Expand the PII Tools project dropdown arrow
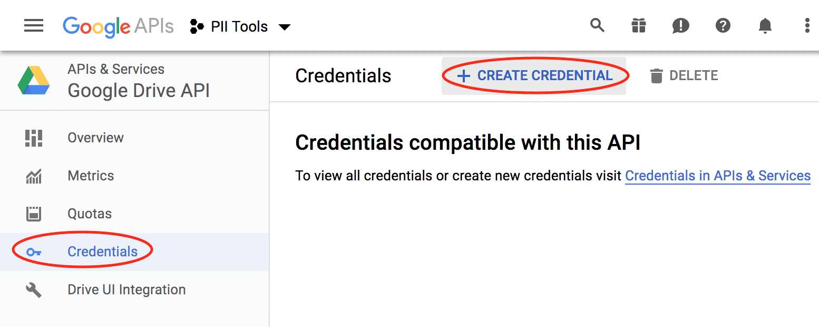 click(x=285, y=27)
